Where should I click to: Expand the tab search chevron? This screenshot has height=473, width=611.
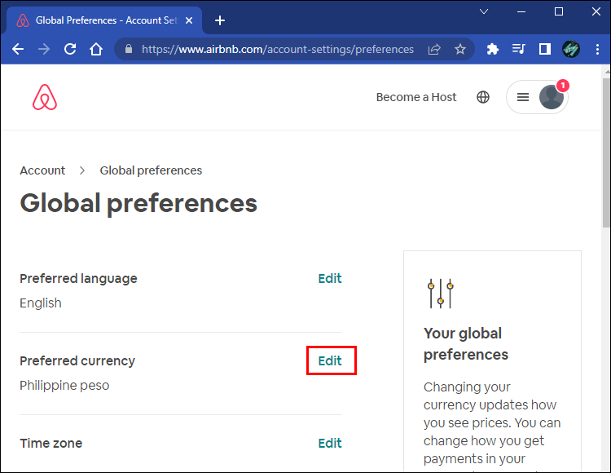pyautogui.click(x=484, y=12)
